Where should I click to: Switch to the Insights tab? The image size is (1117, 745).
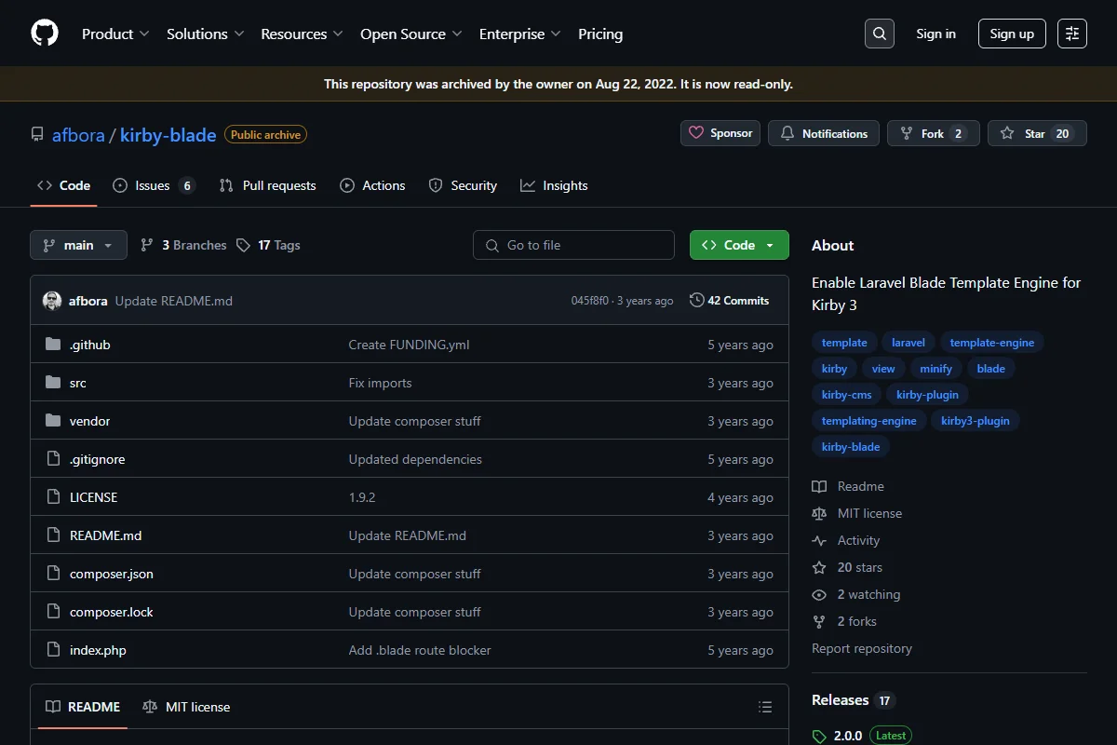[x=554, y=185]
